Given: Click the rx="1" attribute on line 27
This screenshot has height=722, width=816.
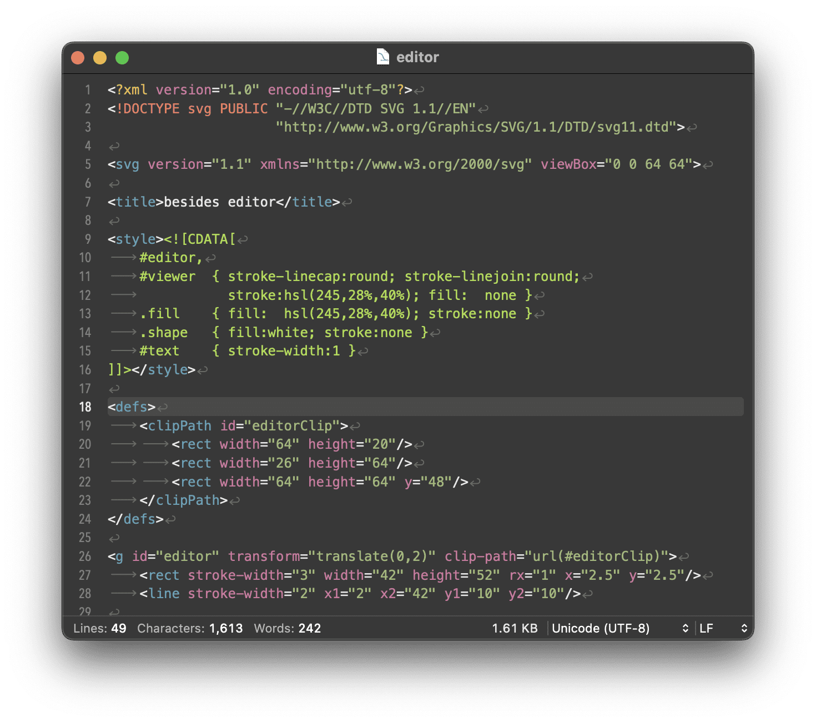Looking at the screenshot, I should (532, 575).
